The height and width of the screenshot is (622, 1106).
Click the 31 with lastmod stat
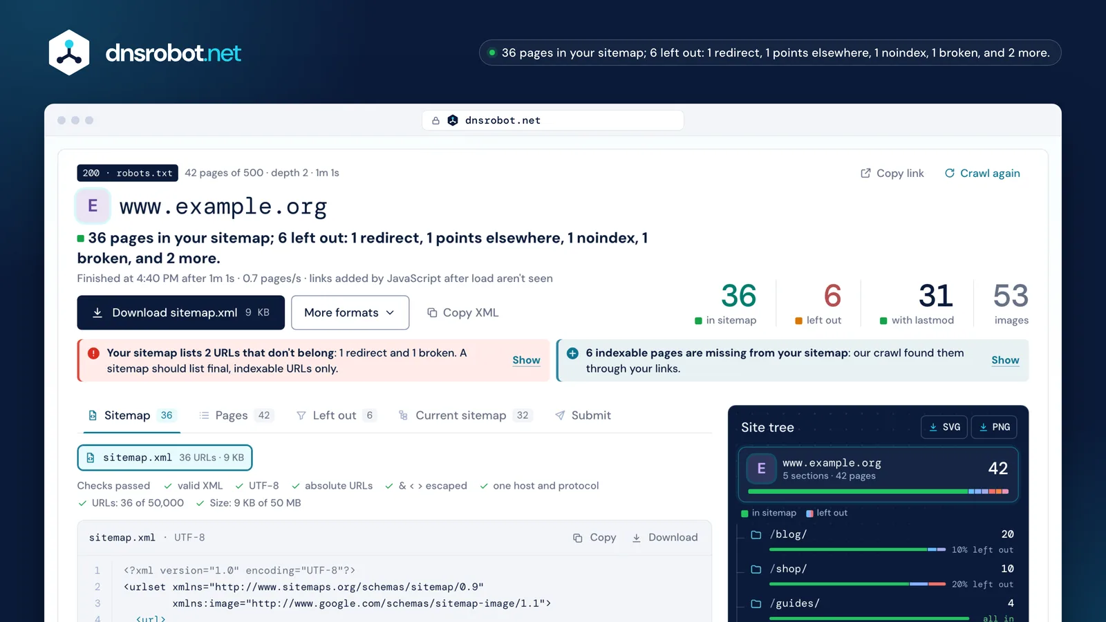pyautogui.click(x=918, y=303)
